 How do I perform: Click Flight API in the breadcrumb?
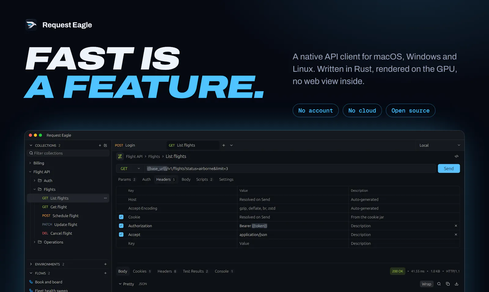(134, 157)
